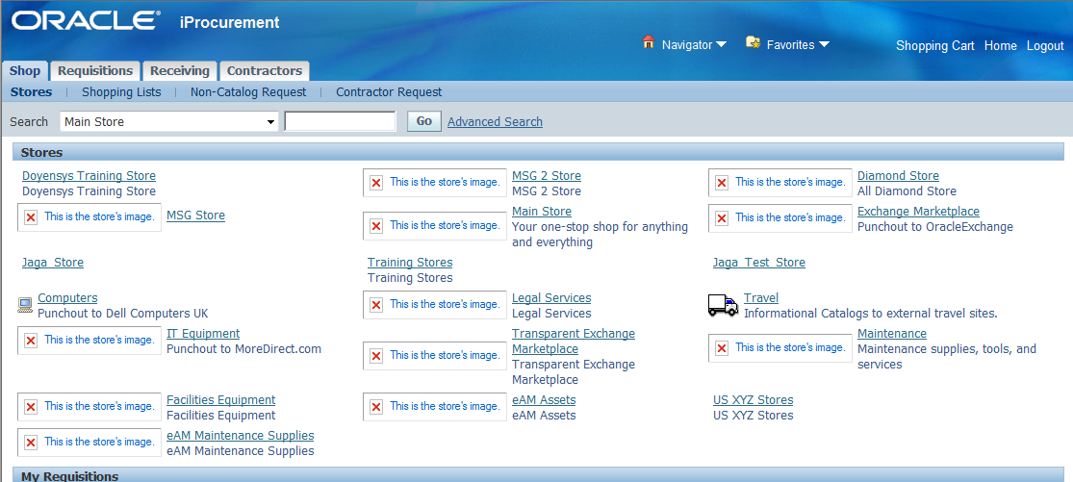Open the MSG Store link
1073x482 pixels.
(x=195, y=216)
